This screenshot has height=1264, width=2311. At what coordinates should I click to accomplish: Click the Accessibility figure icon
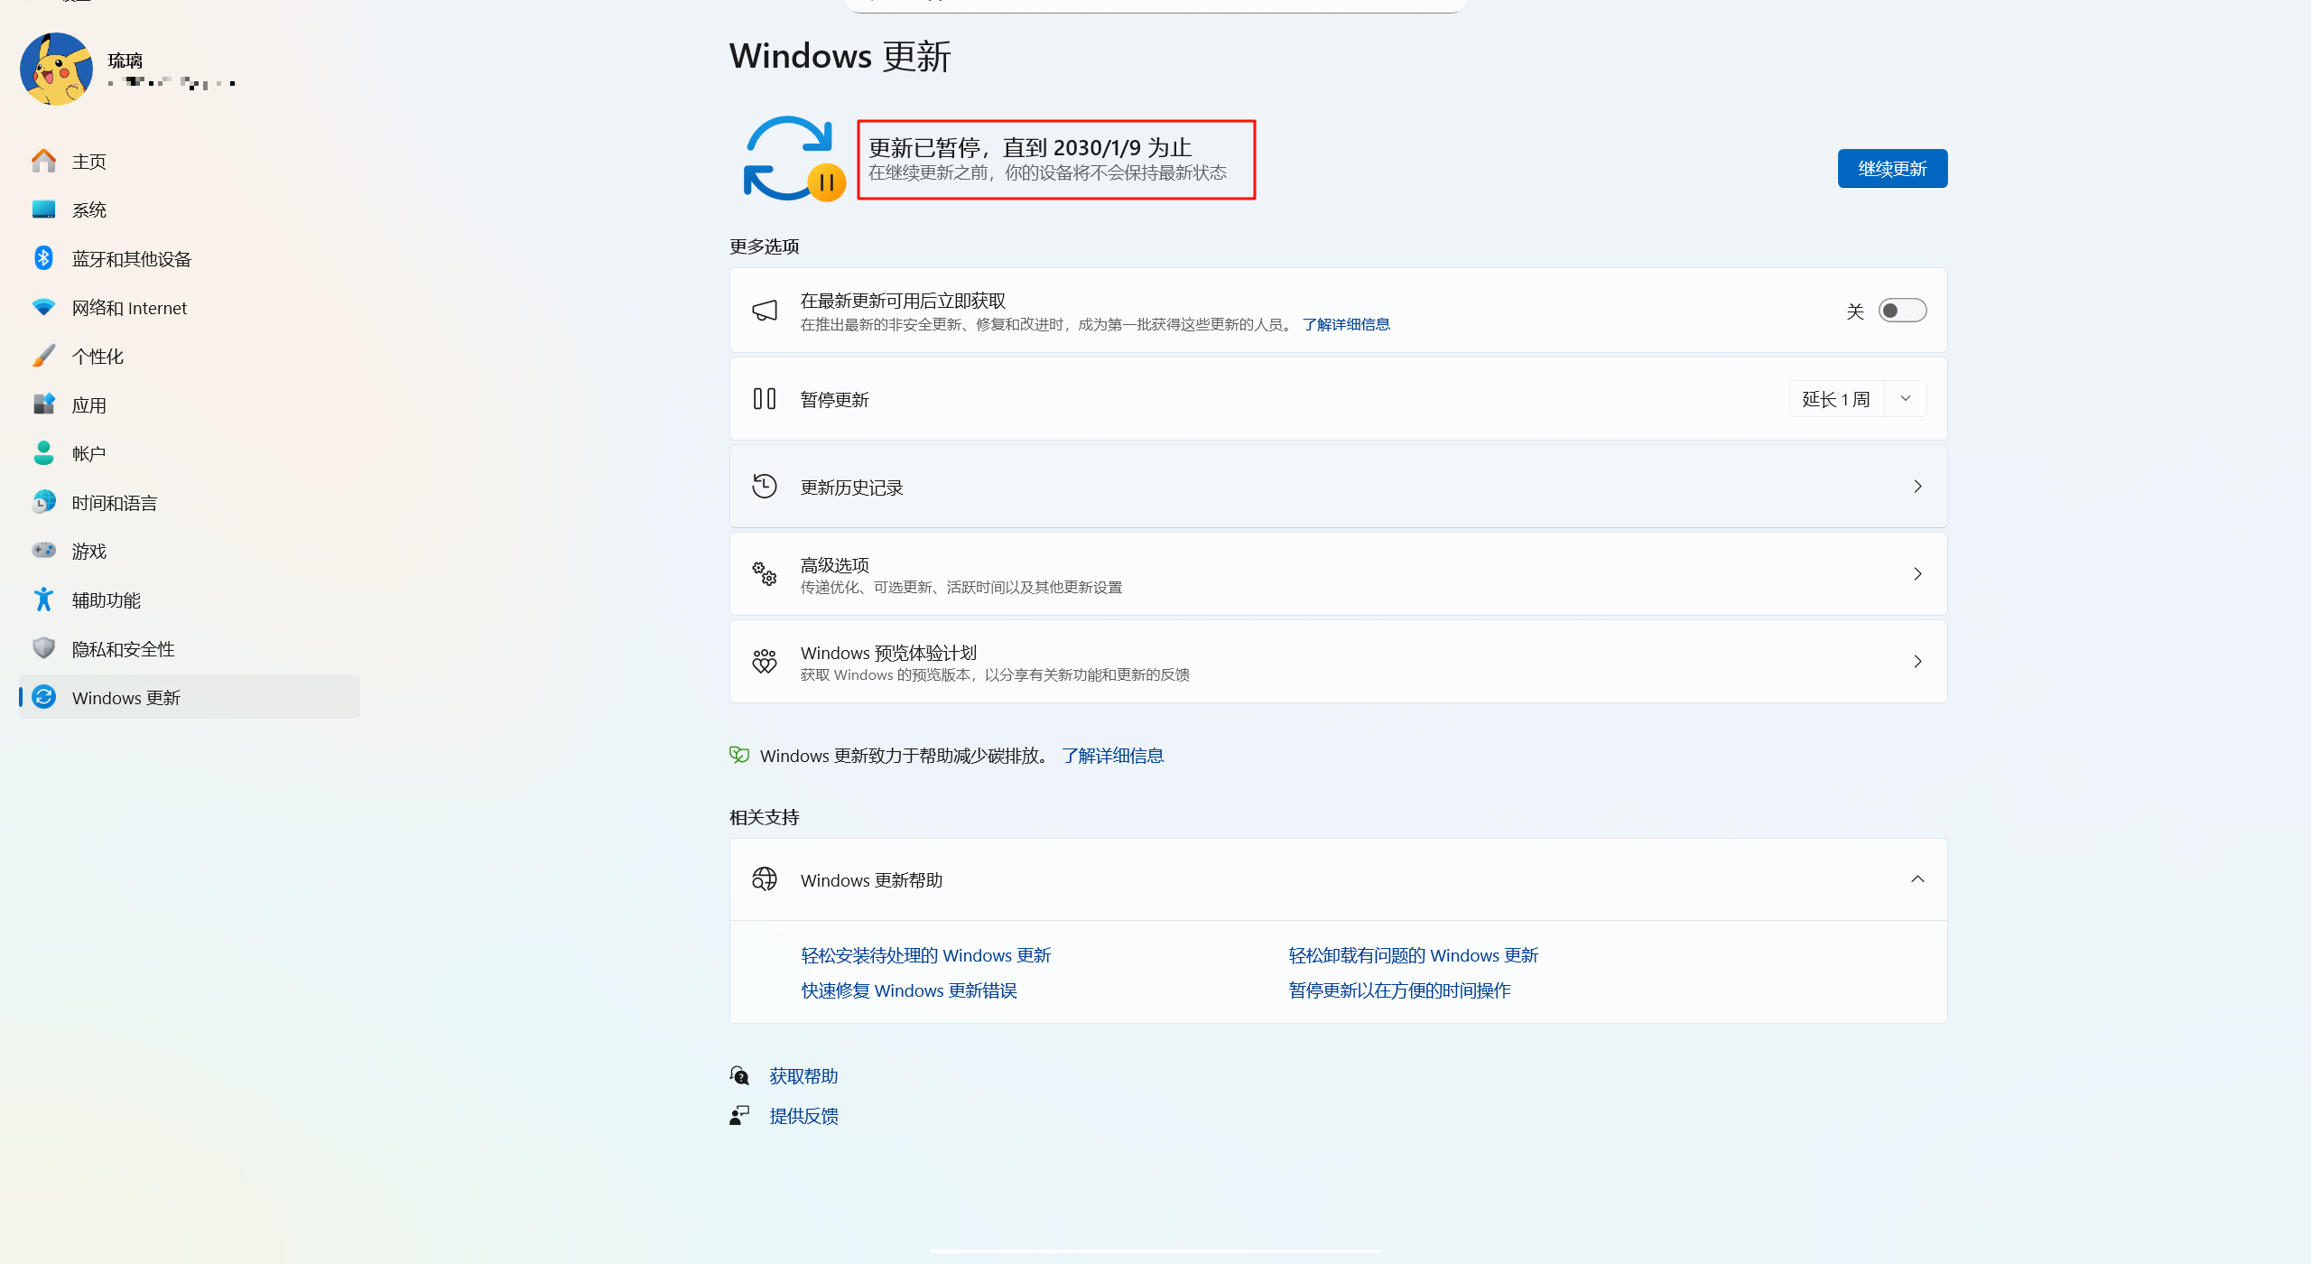[x=43, y=599]
